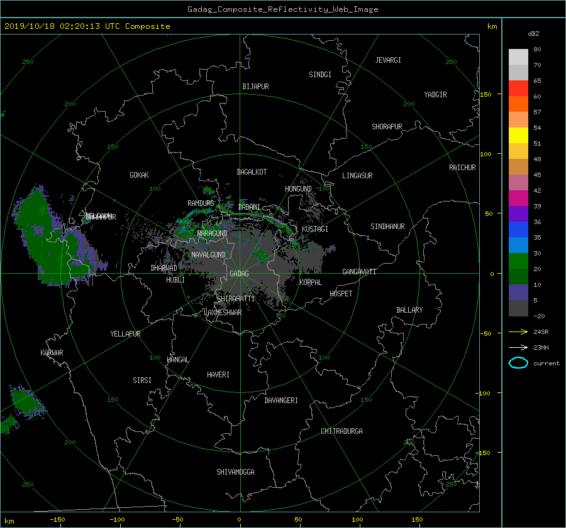Click the 0 tick on bottom axis
566x528 pixels.
(x=240, y=520)
